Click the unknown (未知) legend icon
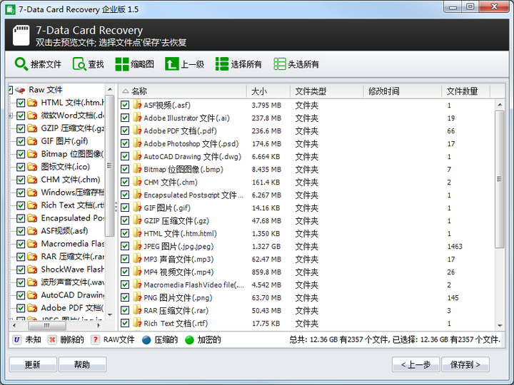 coord(16,340)
